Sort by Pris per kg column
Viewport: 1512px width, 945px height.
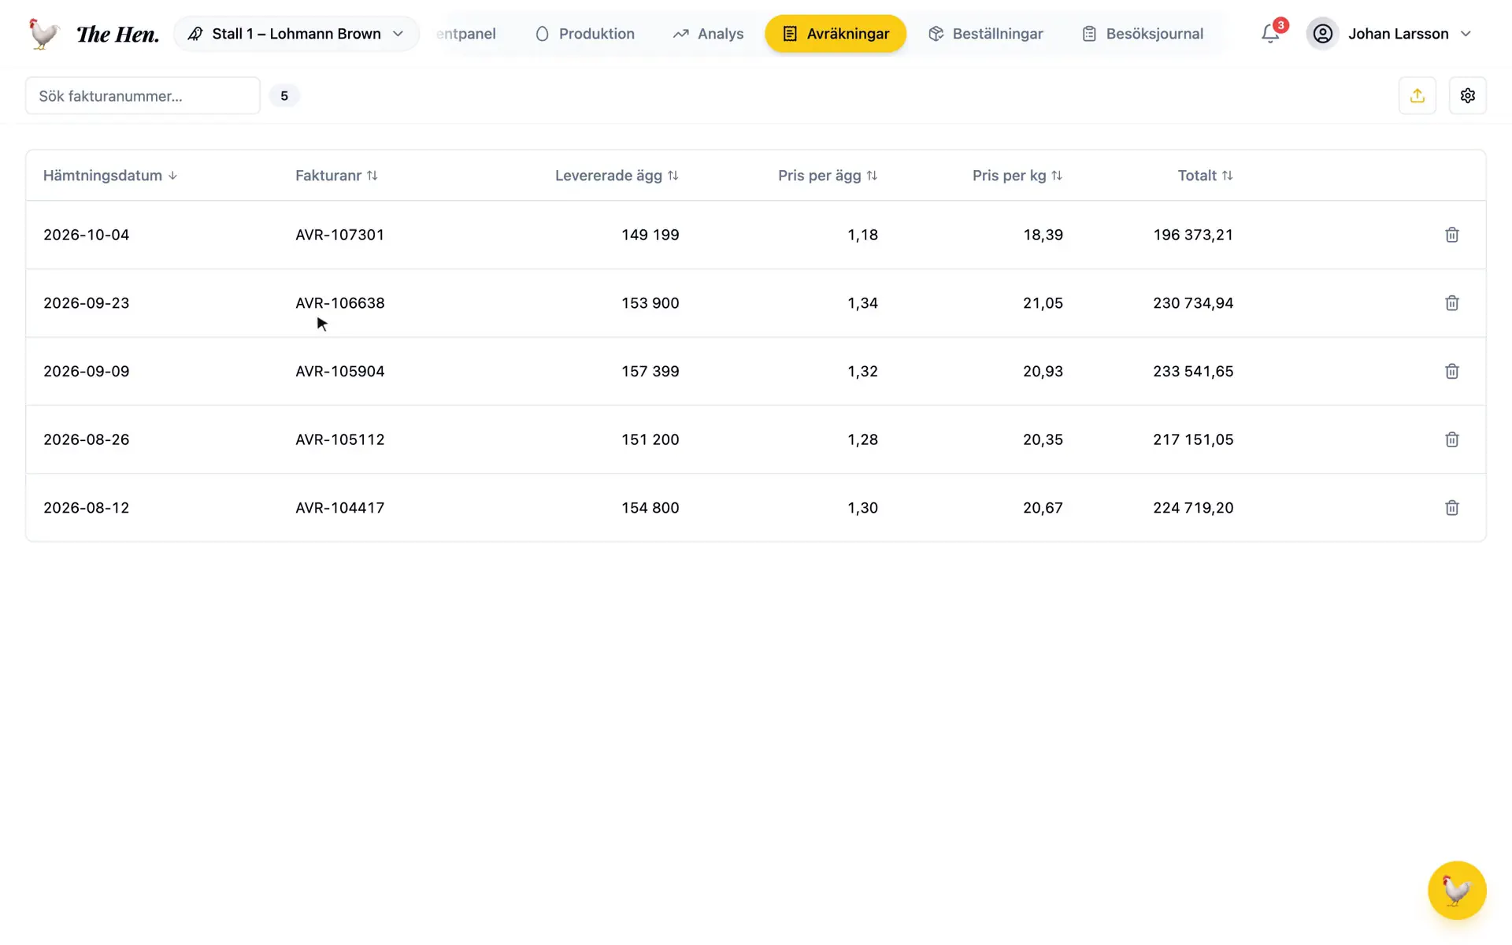click(x=1017, y=176)
